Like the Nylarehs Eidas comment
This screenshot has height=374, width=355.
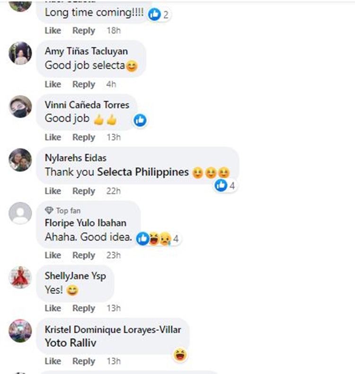click(53, 191)
